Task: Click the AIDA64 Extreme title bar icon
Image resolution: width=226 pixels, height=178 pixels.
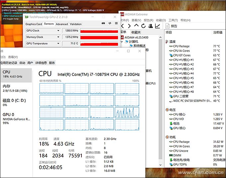Action: 122,14
